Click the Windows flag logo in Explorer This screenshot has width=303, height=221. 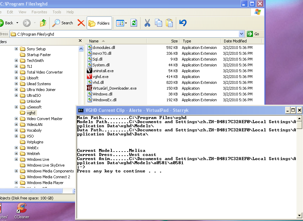click(x=258, y=12)
